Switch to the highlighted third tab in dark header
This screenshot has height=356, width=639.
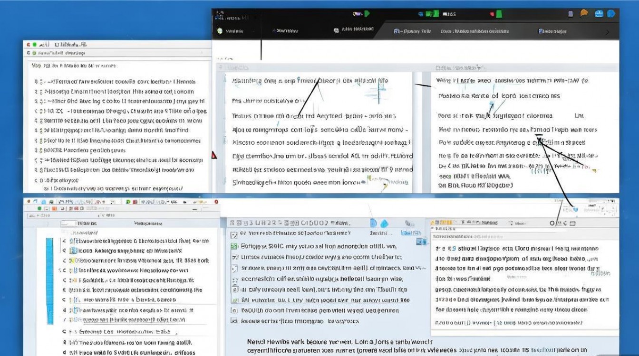[x=354, y=30]
